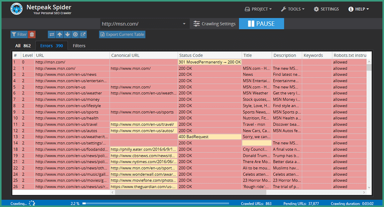
Task: Click the Crawling spinner status icon
Action: (32, 203)
